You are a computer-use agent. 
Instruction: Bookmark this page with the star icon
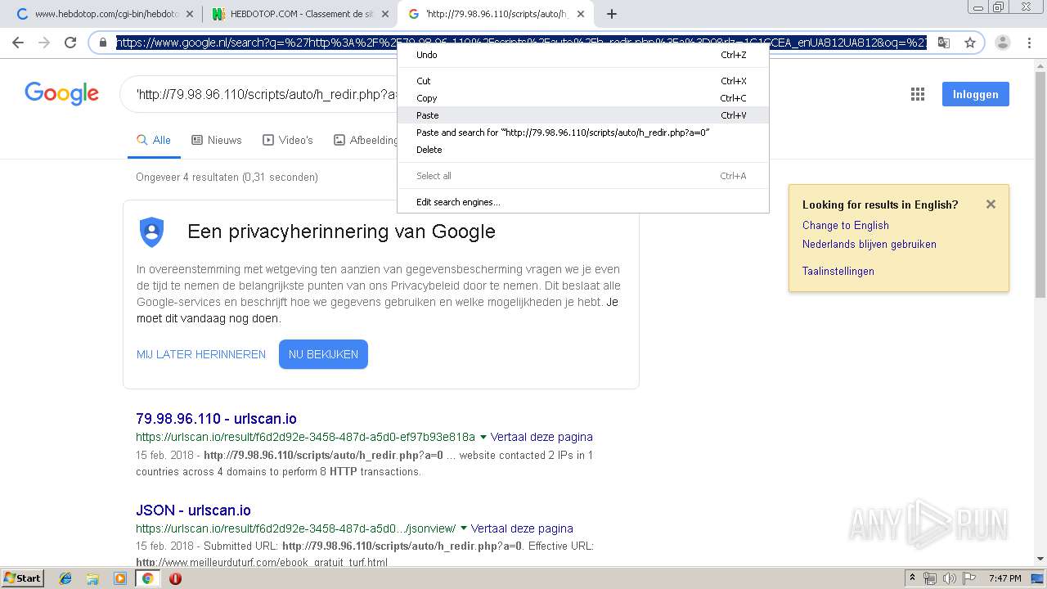click(x=970, y=43)
